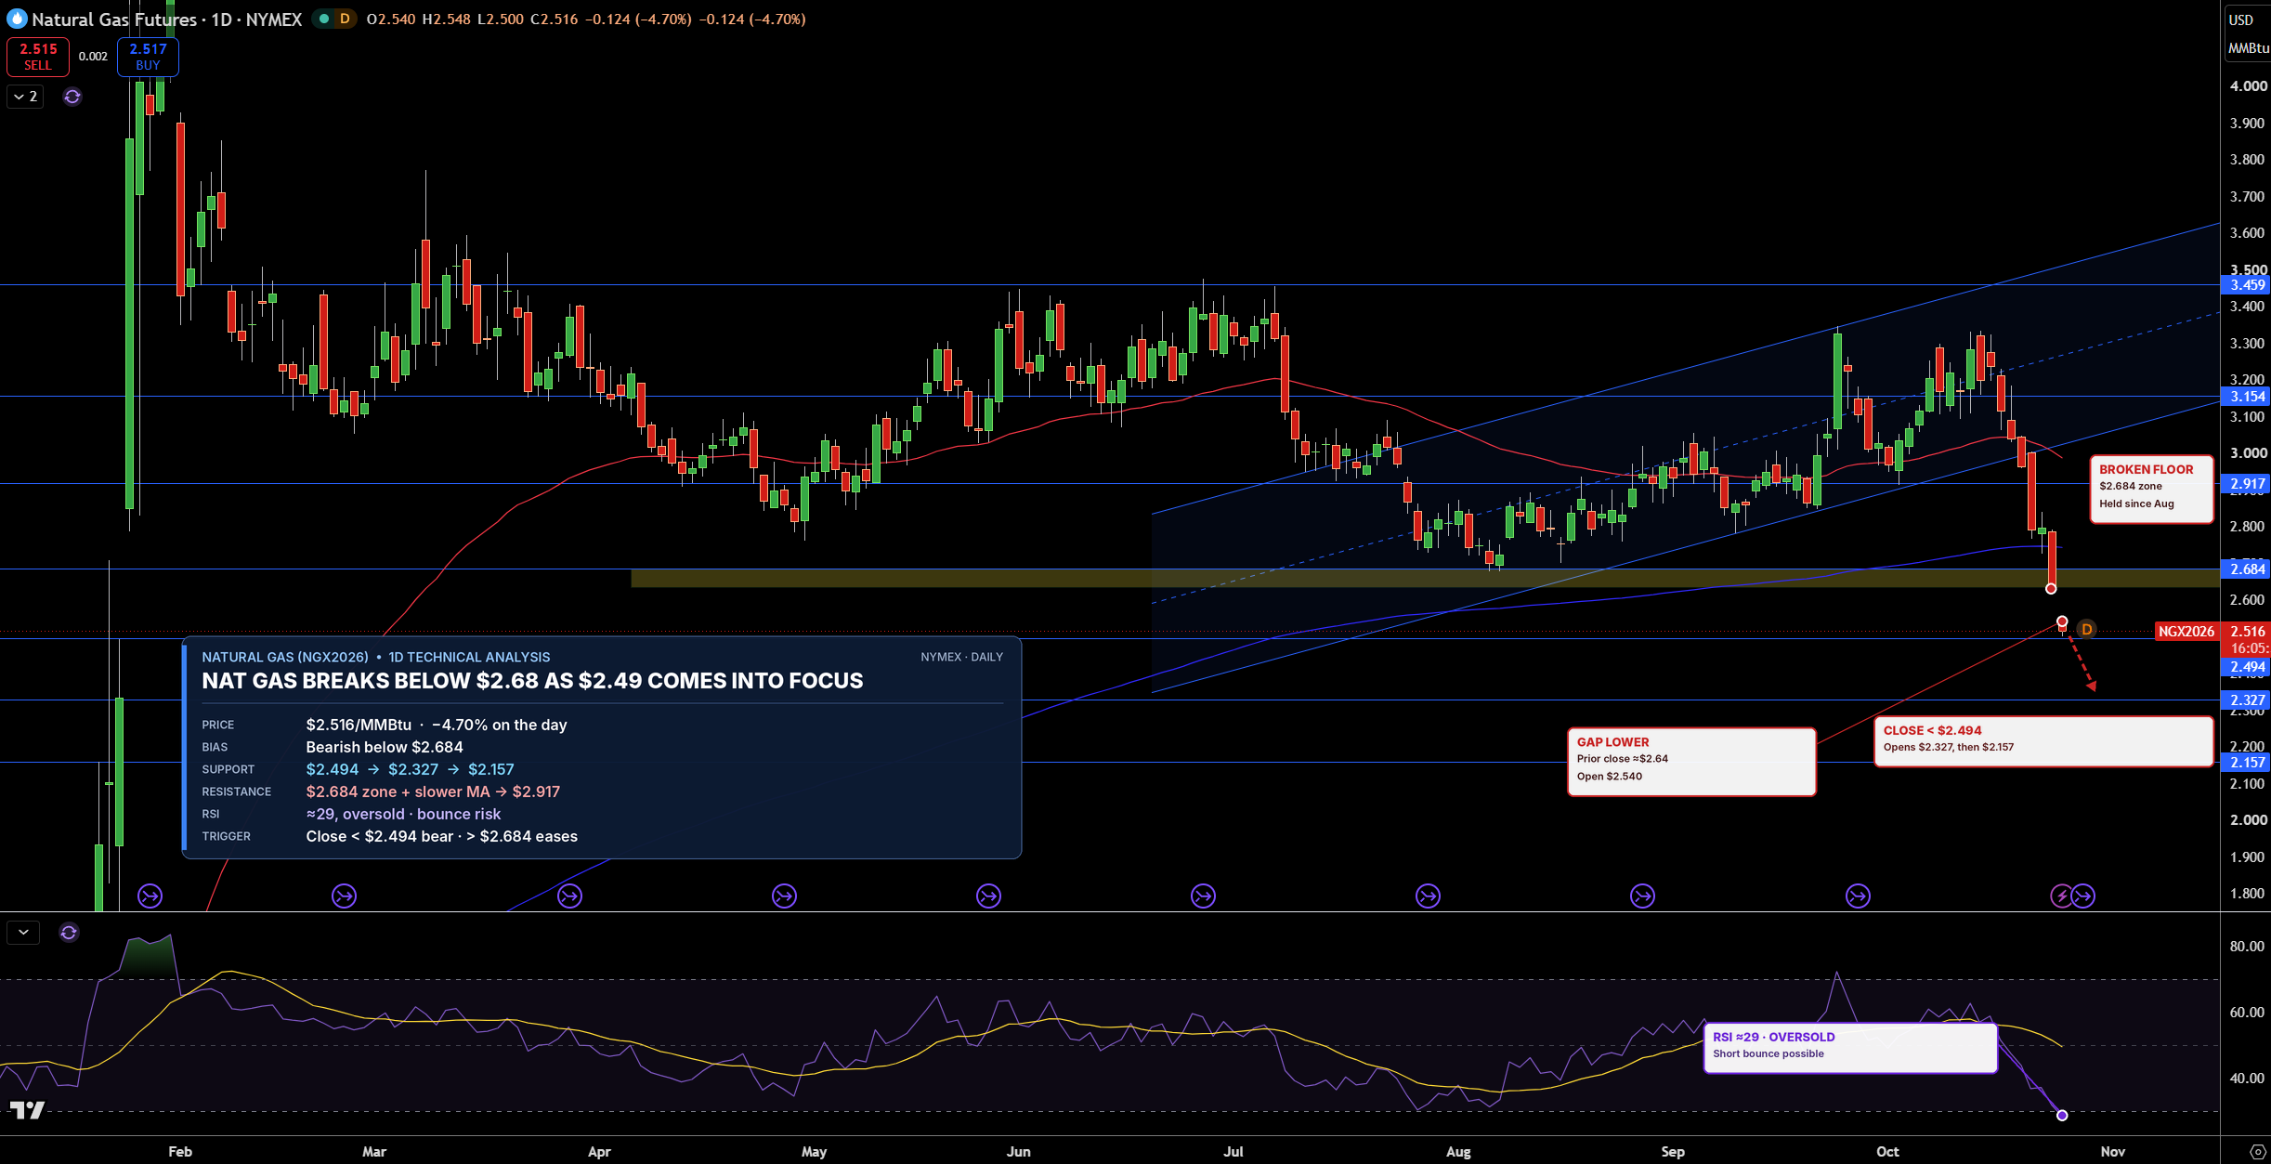
Task: Click the contract switch marker just before Mar
Action: pyautogui.click(x=345, y=896)
